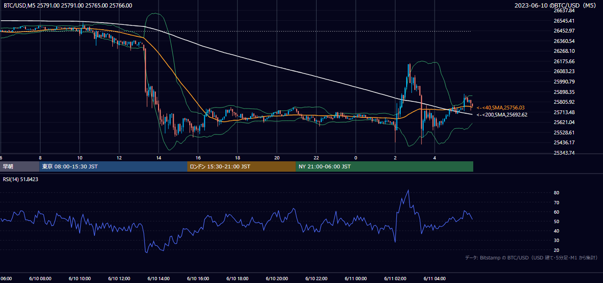Click the 6/10 10:00 bottom time label
Viewport: 603px width, 283px height.
[80, 278]
